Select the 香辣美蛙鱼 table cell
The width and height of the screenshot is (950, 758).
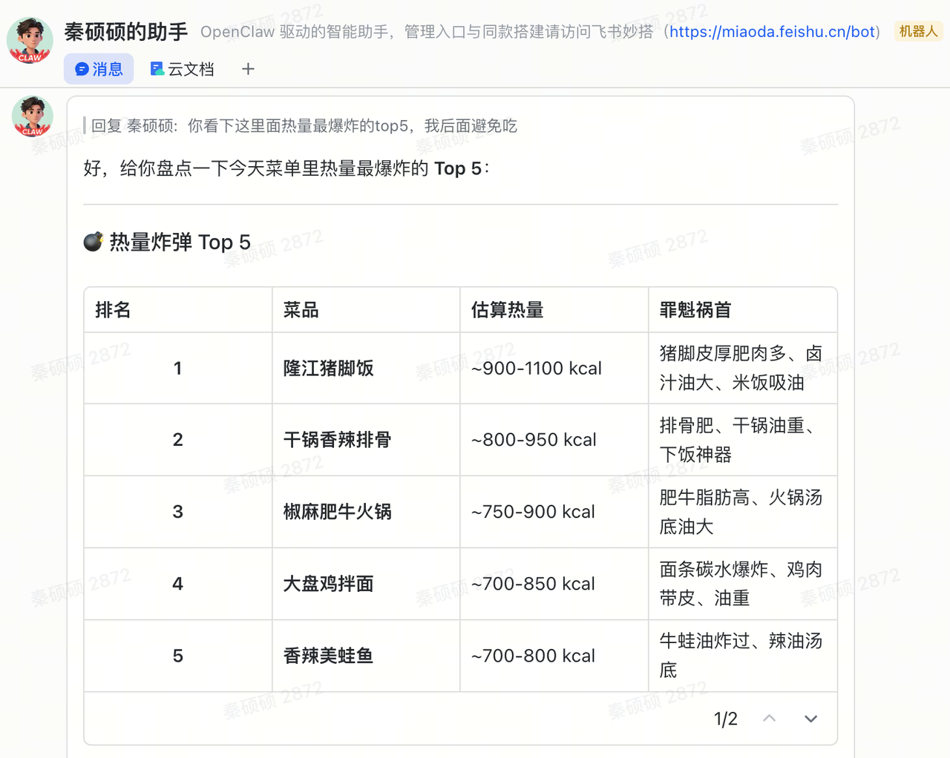coord(329,656)
